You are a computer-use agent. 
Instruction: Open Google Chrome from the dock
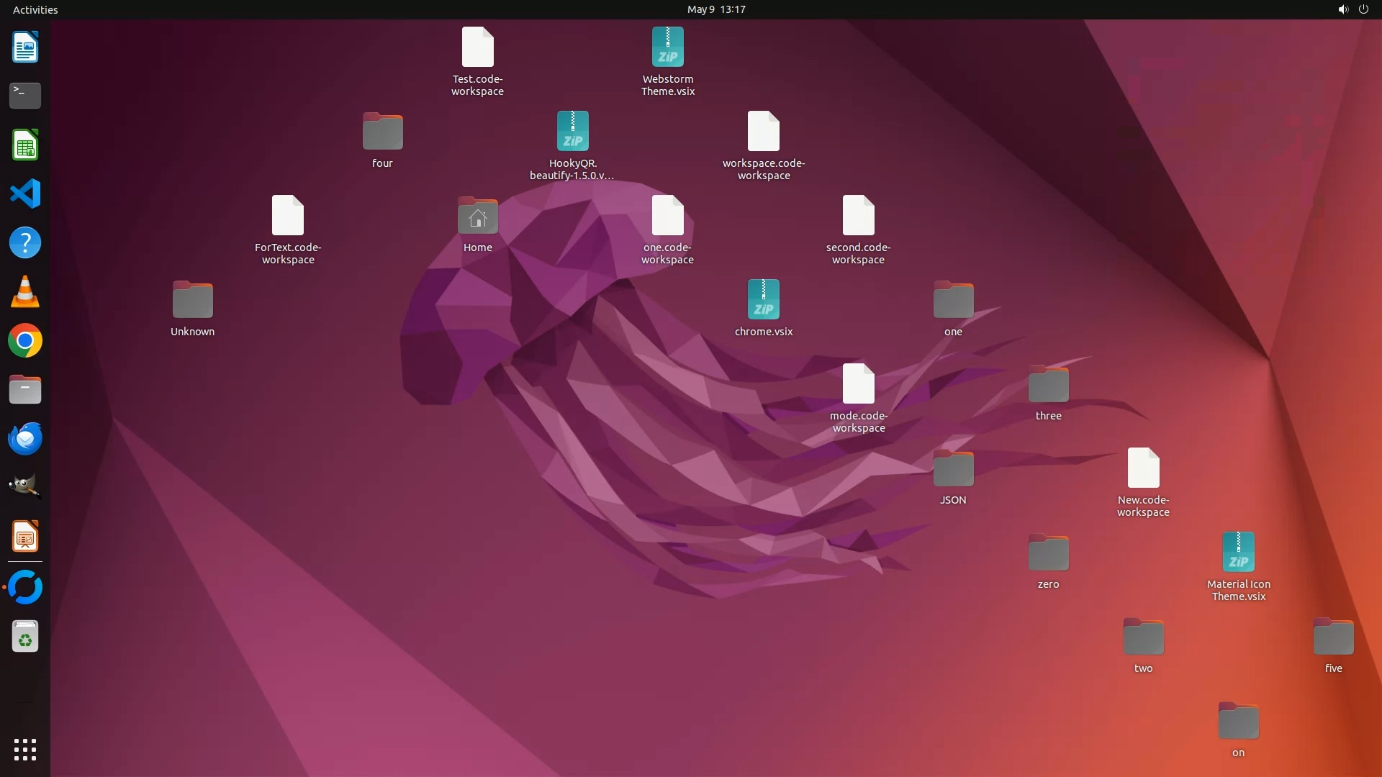pos(25,340)
